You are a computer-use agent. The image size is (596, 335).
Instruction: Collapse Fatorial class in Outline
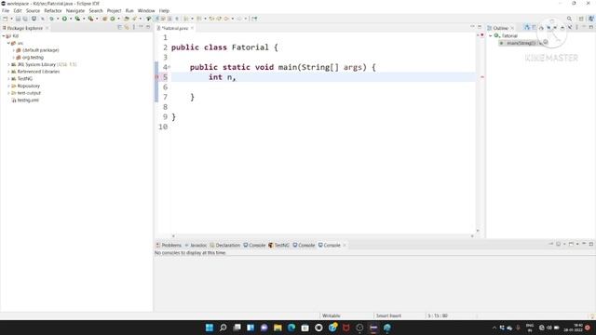(x=491, y=35)
